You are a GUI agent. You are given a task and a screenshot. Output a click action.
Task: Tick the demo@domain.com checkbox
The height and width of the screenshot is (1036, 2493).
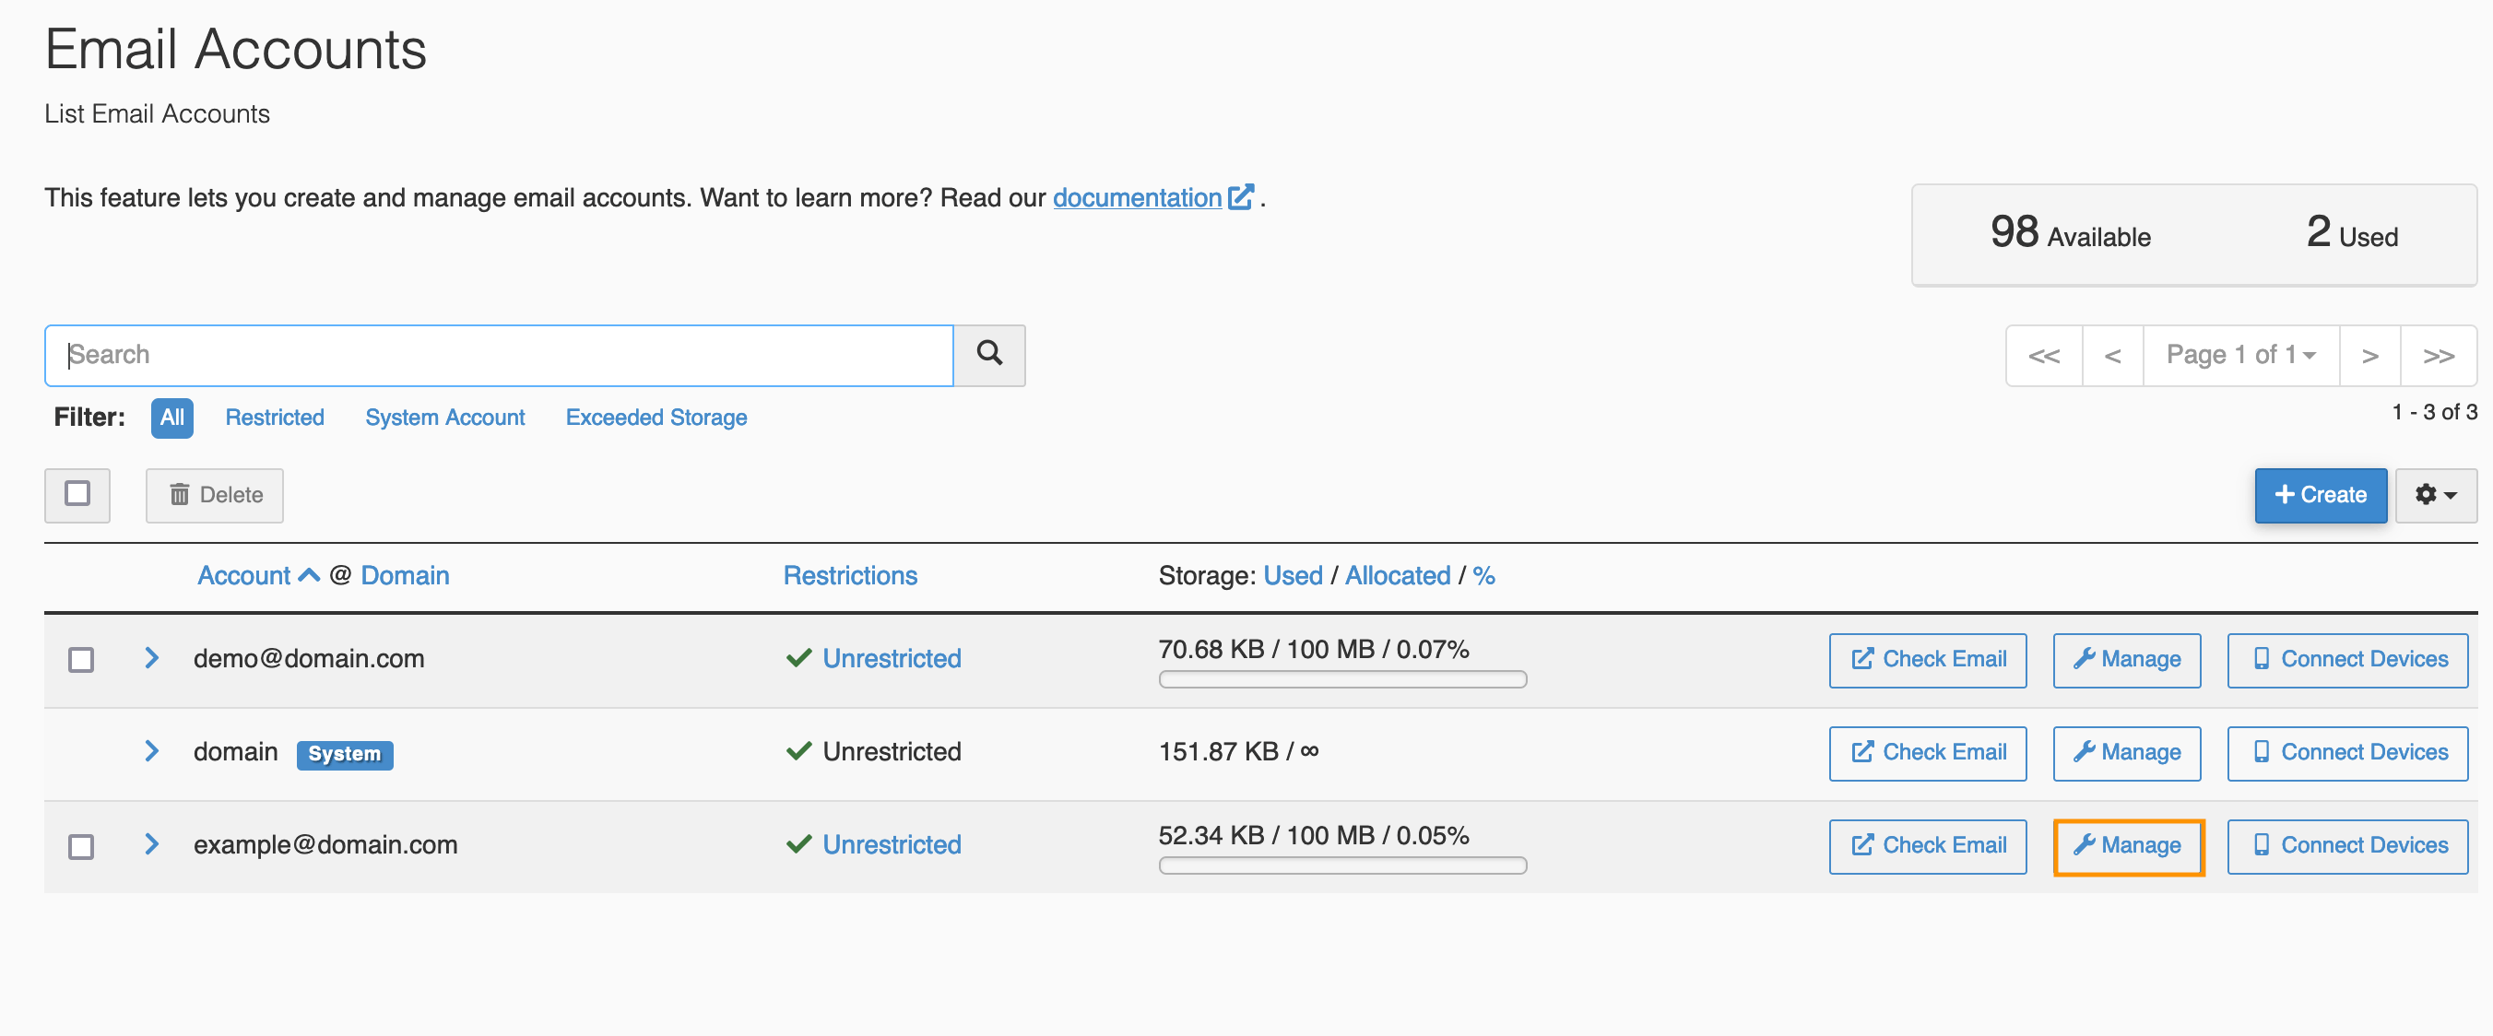pos(81,660)
